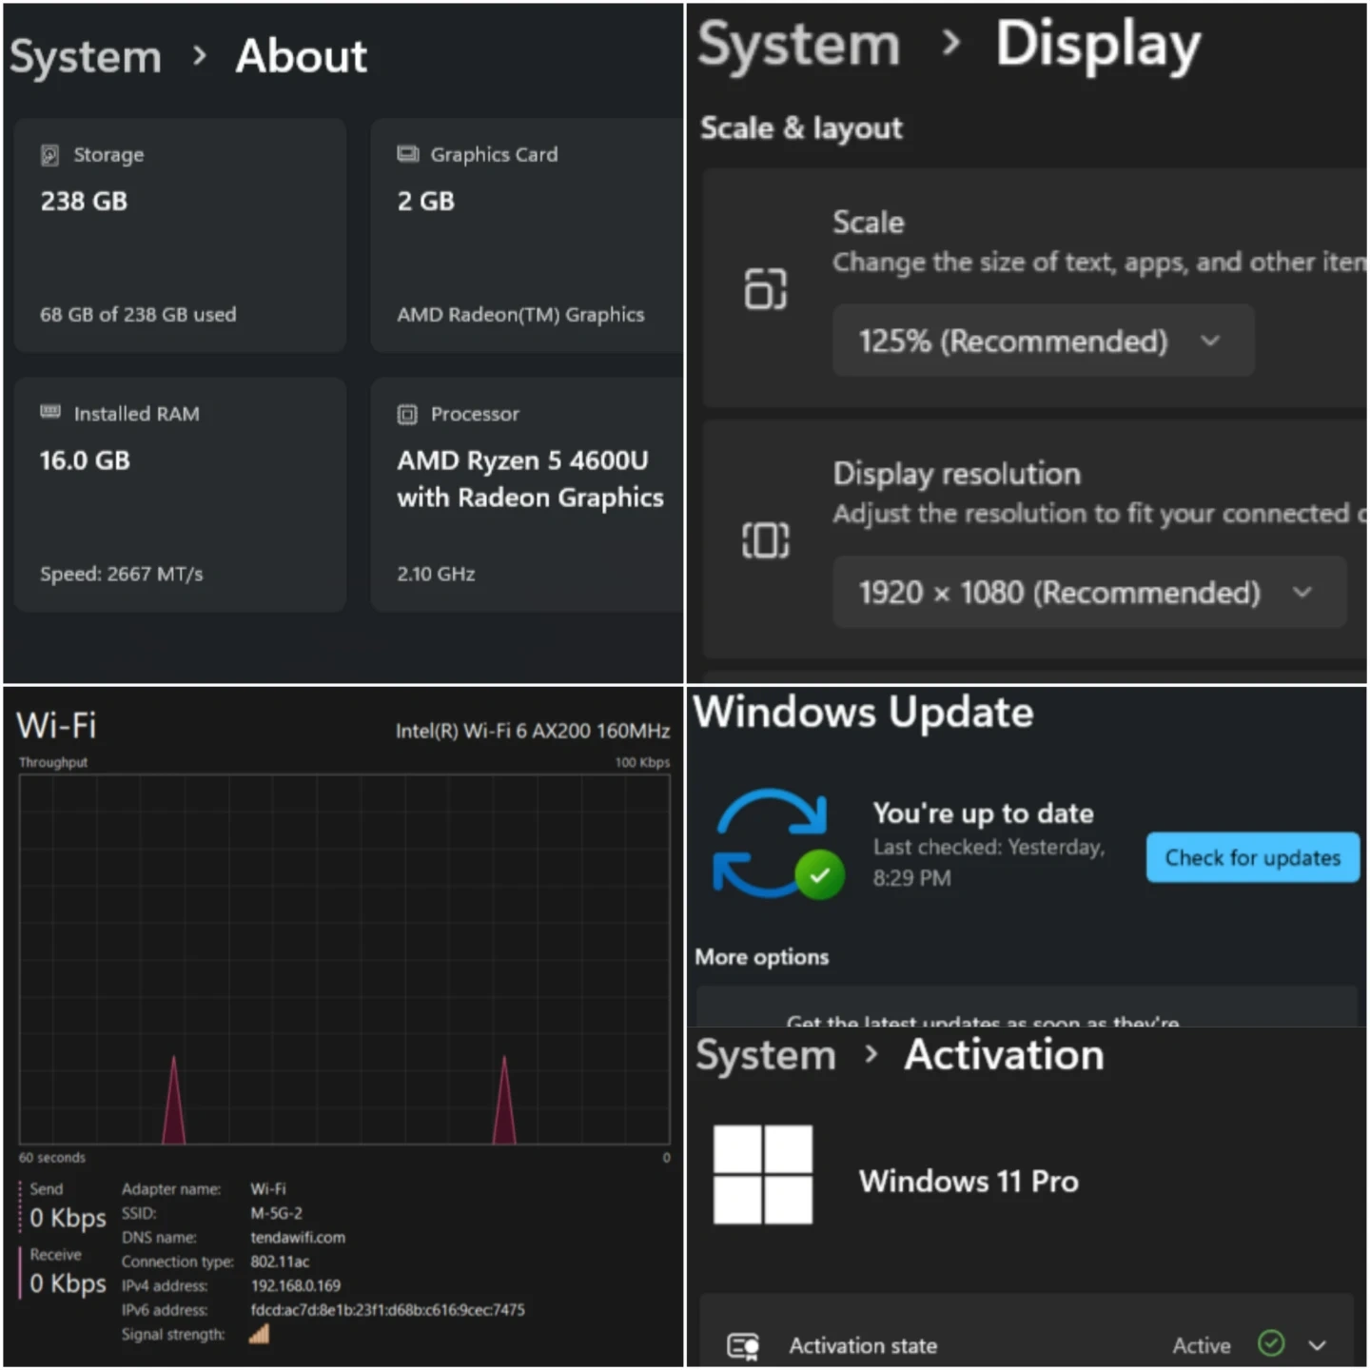Screen dimensions: 1370x1370
Task: Click the Windows logo in Activation
Action: 763,1174
